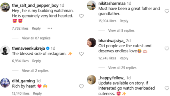Click verified badge next to thenaveenkukreja
The image size is (170, 96).
[x=48, y=48]
